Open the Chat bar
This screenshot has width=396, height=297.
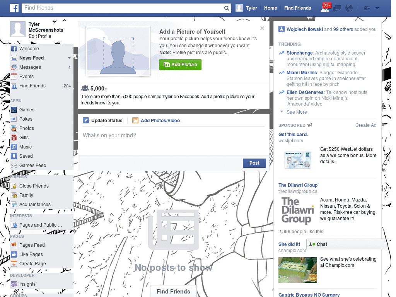[346, 244]
